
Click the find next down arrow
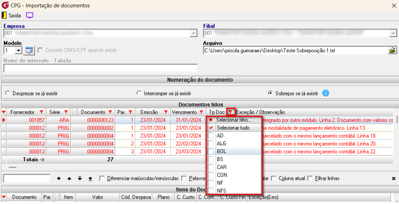[59, 178]
